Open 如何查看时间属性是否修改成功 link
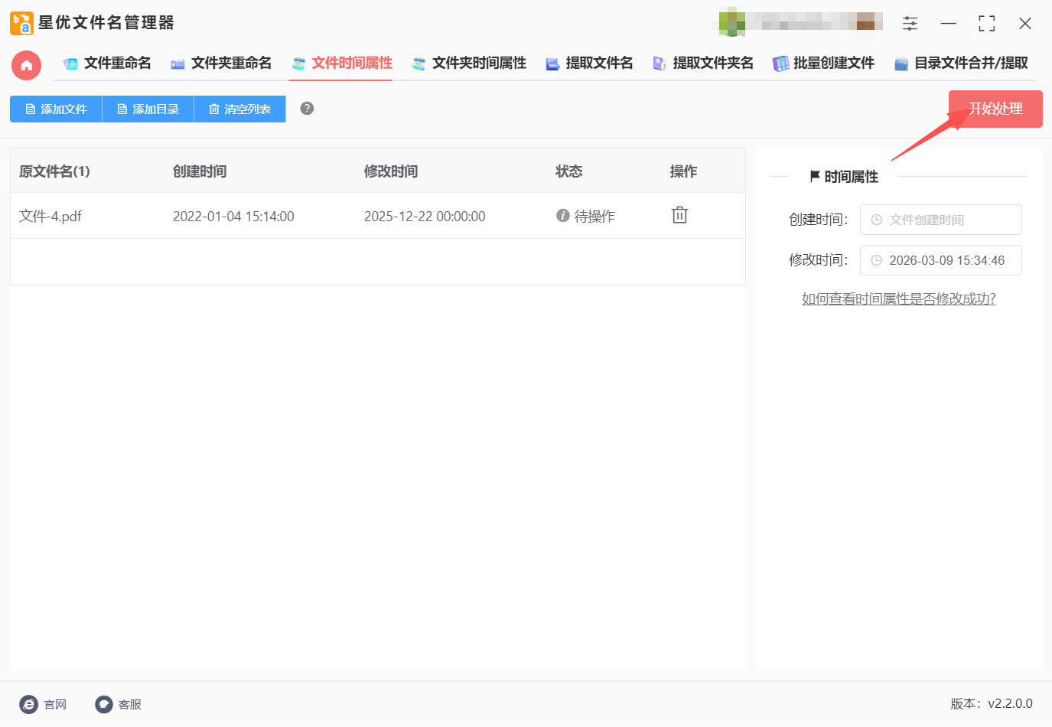The height and width of the screenshot is (727, 1052). pyautogui.click(x=898, y=299)
